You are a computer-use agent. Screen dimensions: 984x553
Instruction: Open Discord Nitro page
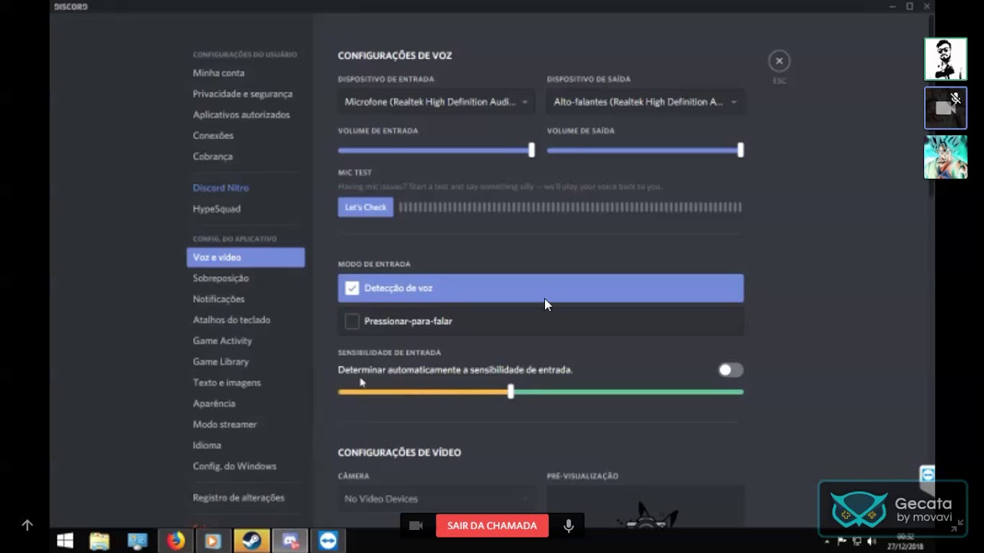pos(221,187)
